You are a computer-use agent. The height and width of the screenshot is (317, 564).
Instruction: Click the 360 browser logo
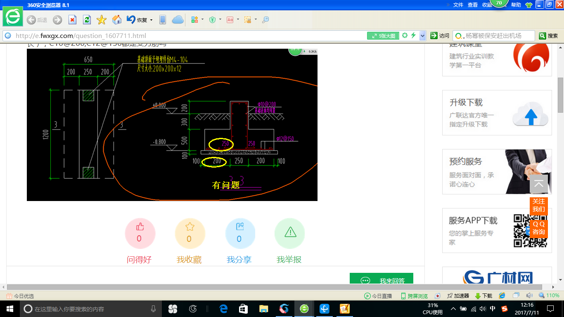(13, 17)
